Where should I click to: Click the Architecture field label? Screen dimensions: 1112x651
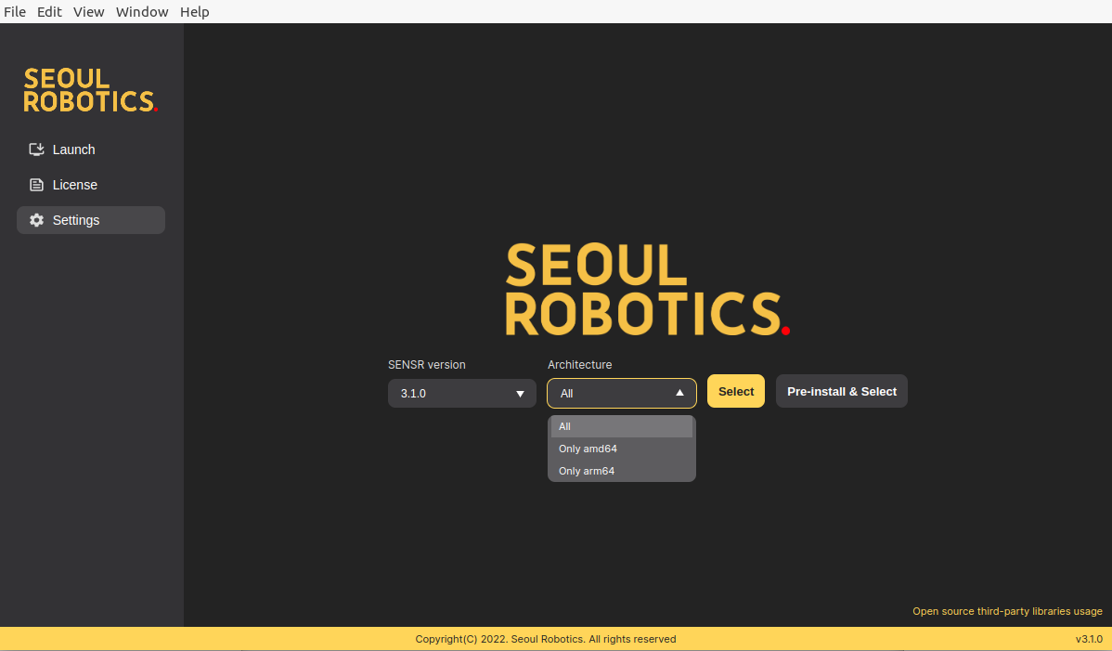579,364
